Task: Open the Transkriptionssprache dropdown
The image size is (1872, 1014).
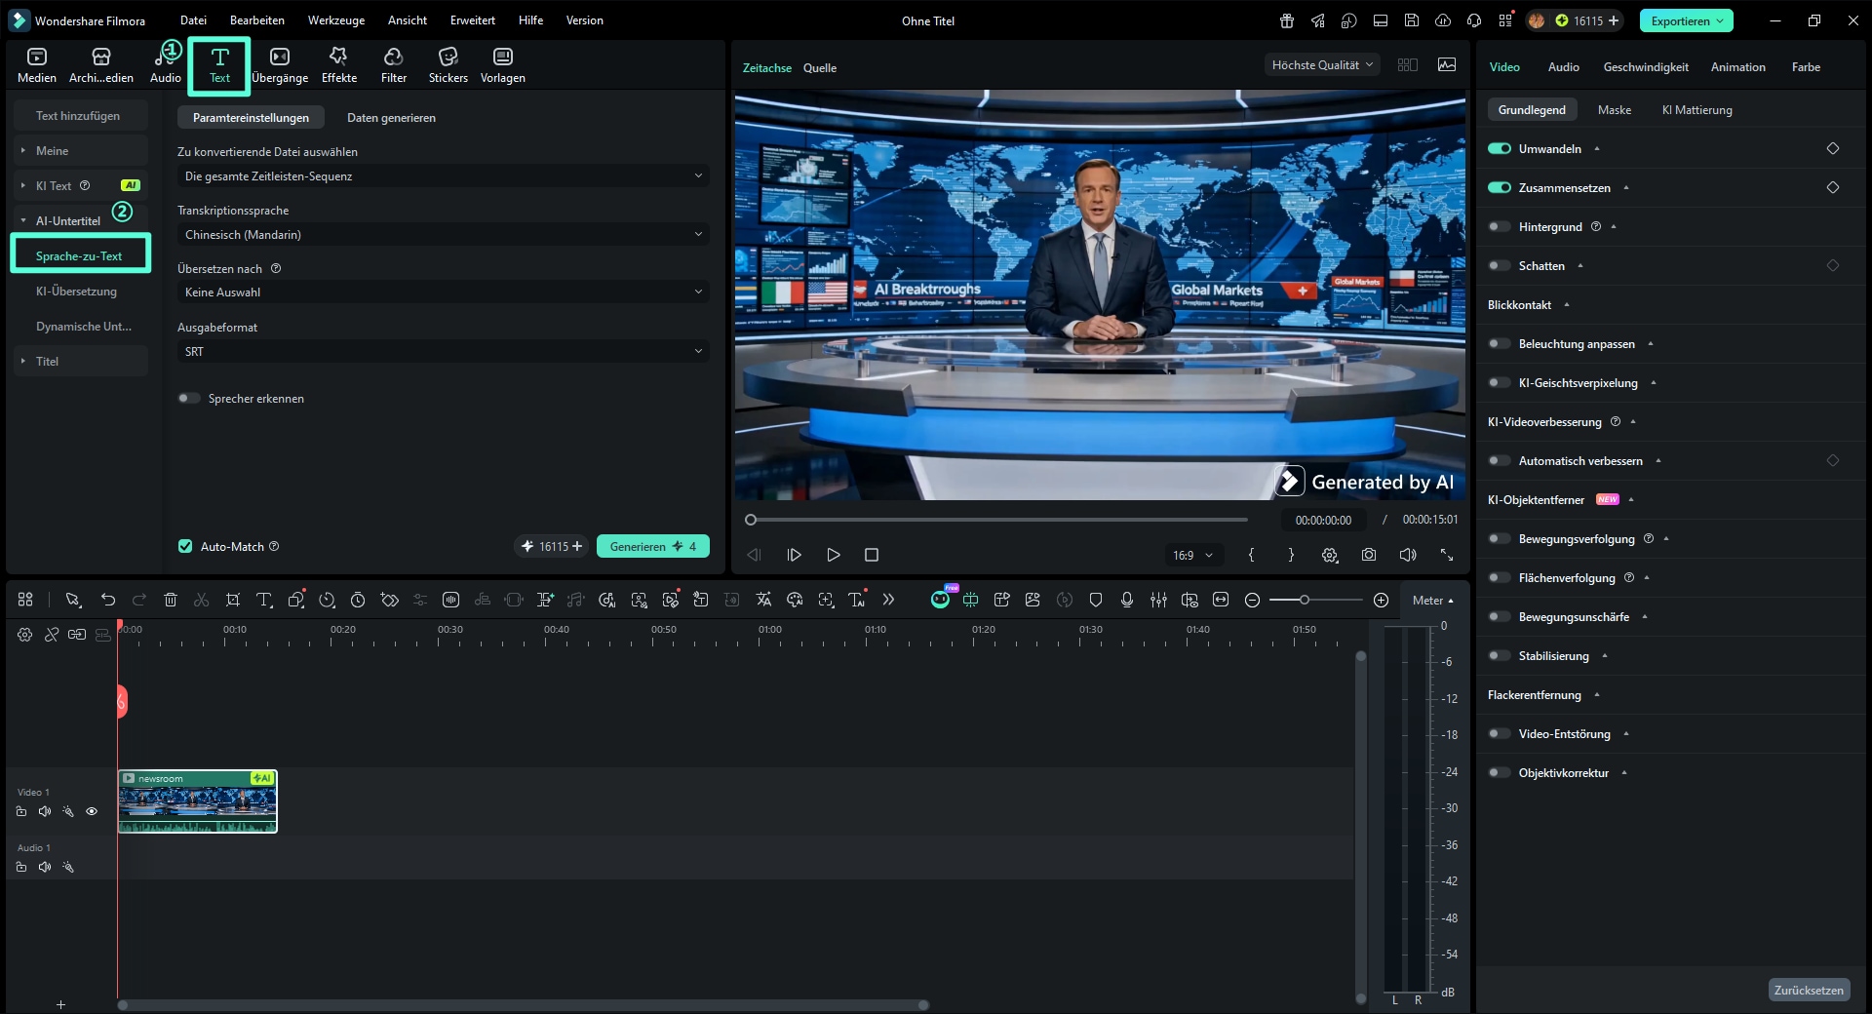Action: click(x=443, y=234)
